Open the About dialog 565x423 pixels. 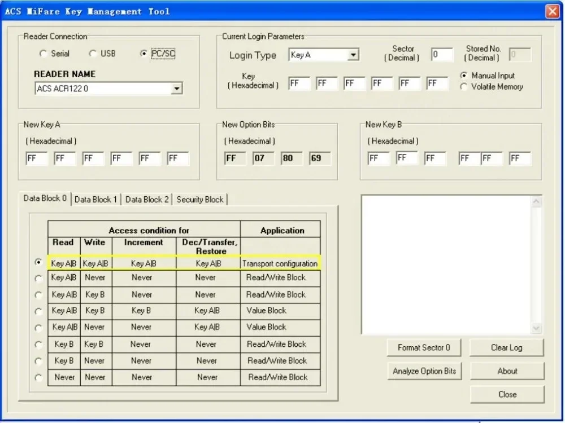(x=507, y=371)
